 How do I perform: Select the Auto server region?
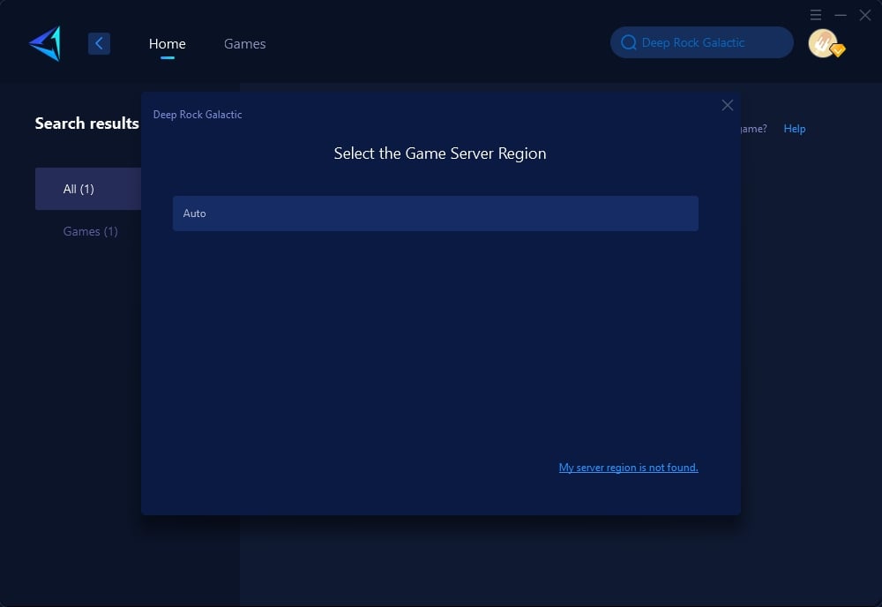[436, 214]
